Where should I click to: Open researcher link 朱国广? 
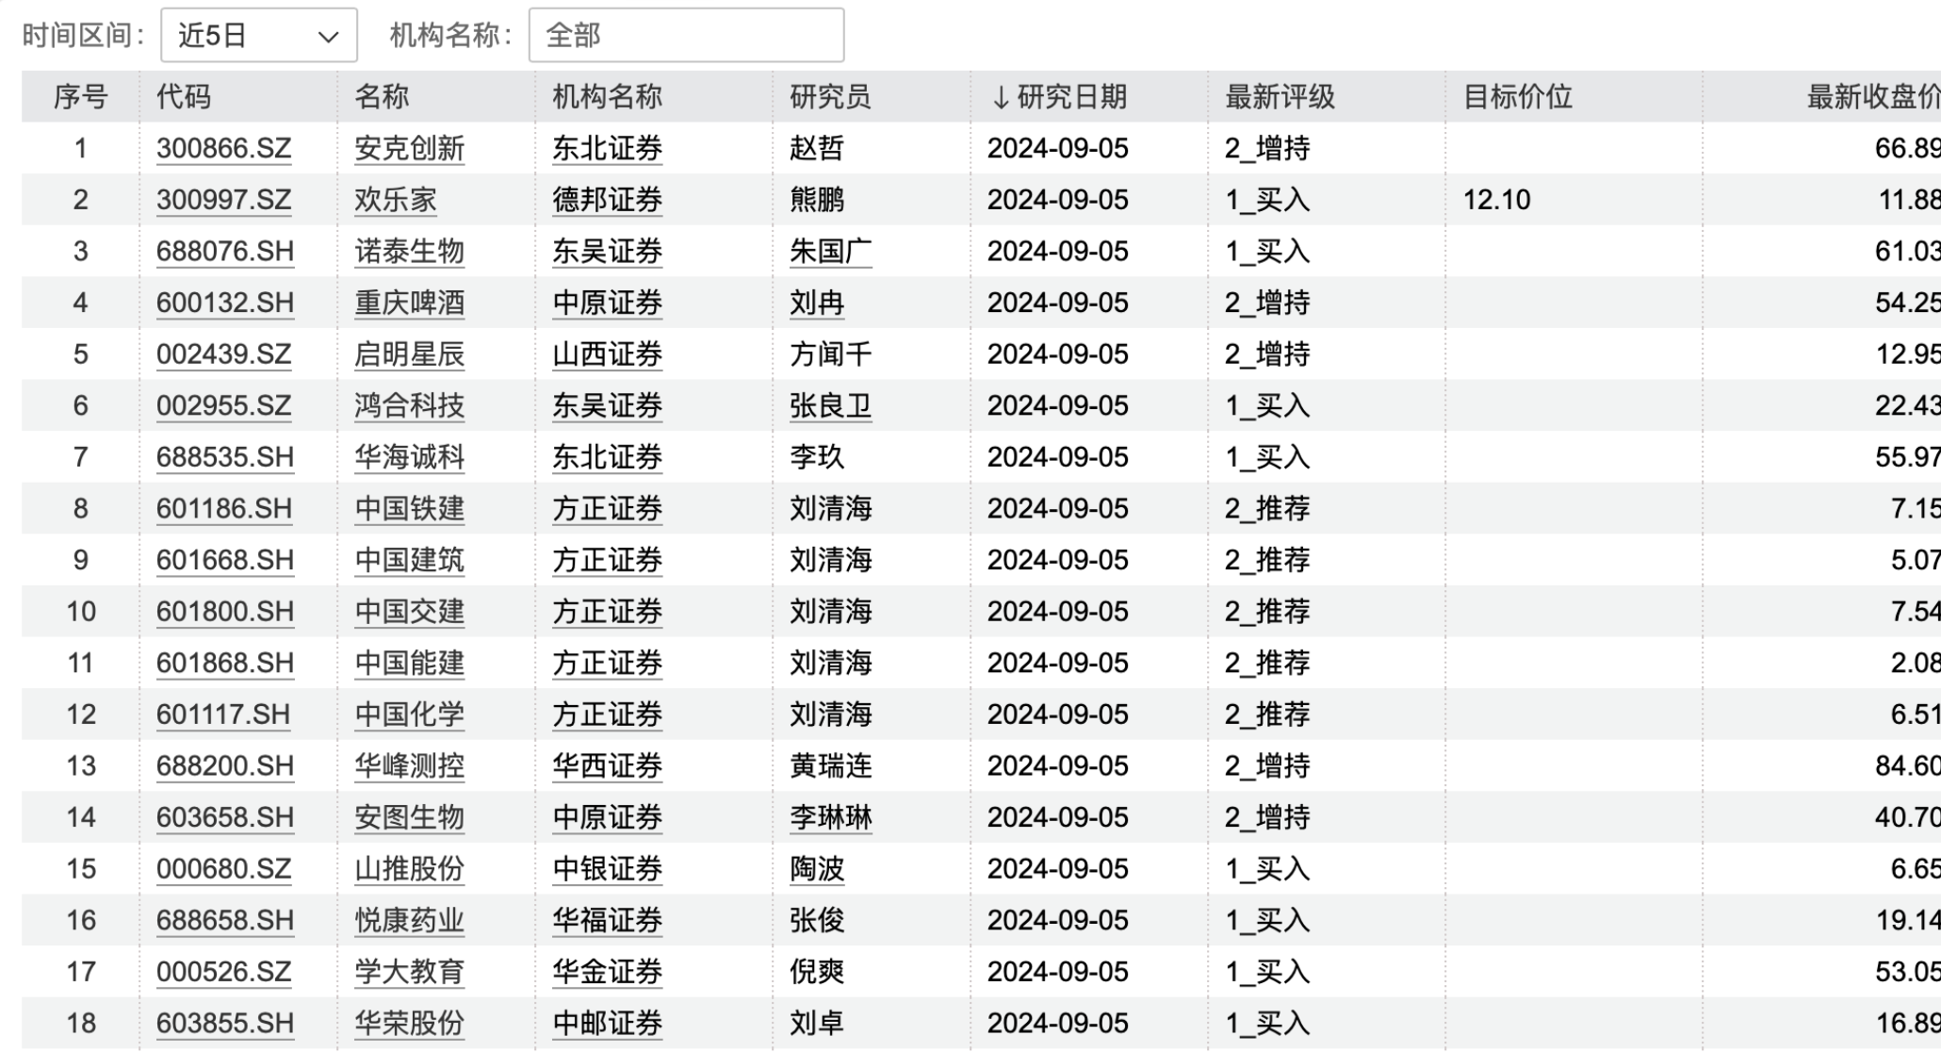830,252
